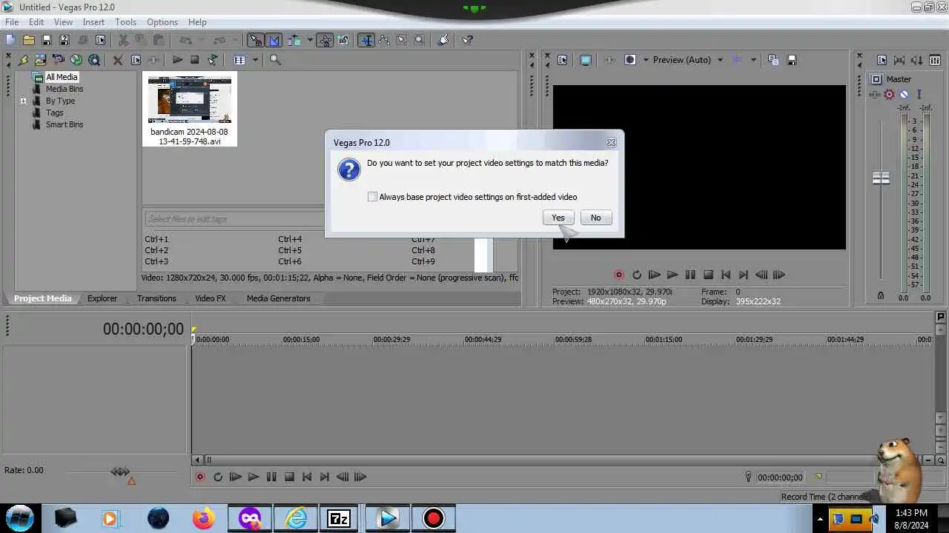949x533 pixels.
Task: Select the Normal Edit tool
Action: point(366,40)
